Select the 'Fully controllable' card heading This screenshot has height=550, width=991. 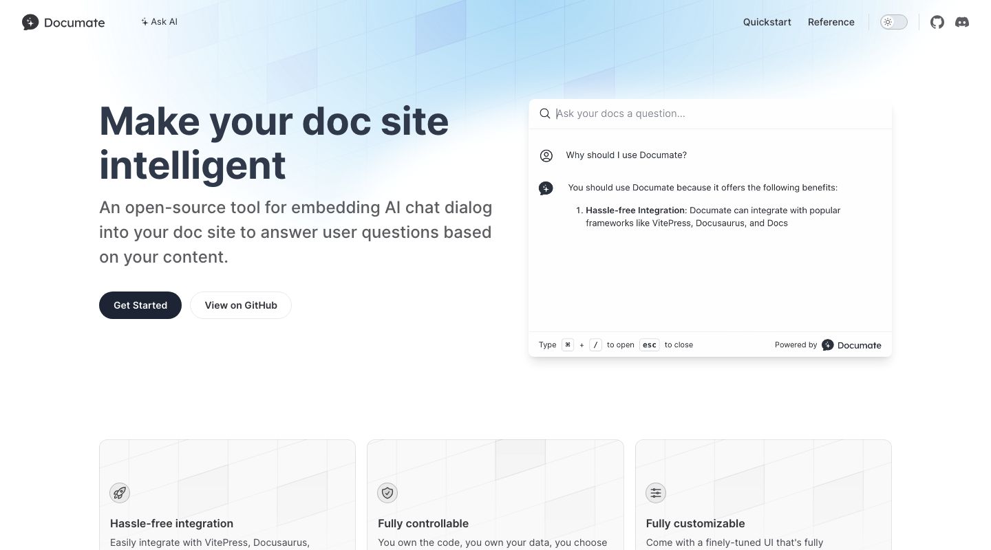pyautogui.click(x=423, y=523)
